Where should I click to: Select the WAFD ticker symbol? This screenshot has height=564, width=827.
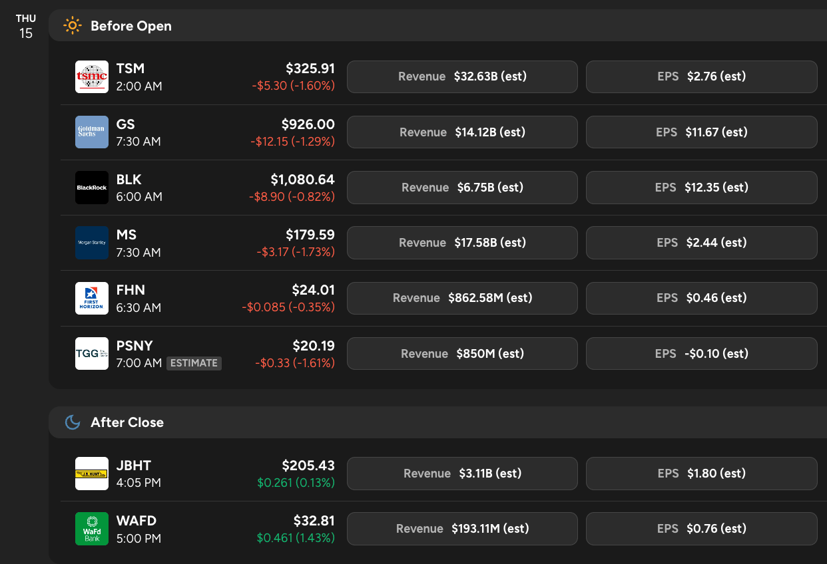point(136,521)
